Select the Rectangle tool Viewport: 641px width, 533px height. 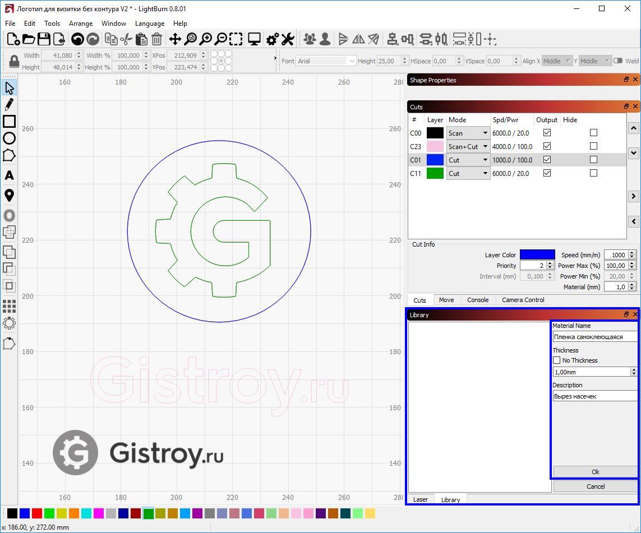click(9, 121)
